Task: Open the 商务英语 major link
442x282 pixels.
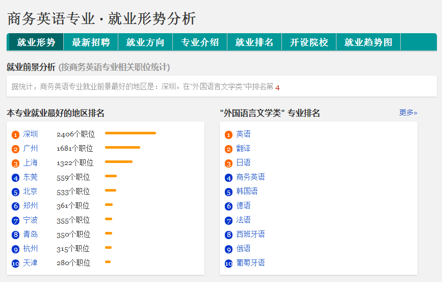Action: point(251,177)
